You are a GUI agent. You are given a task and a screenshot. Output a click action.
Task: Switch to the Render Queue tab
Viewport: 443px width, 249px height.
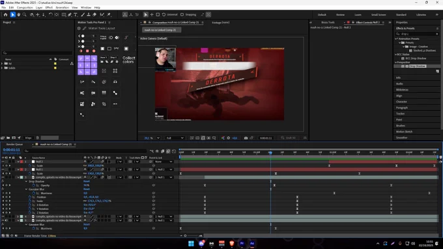tap(14, 145)
